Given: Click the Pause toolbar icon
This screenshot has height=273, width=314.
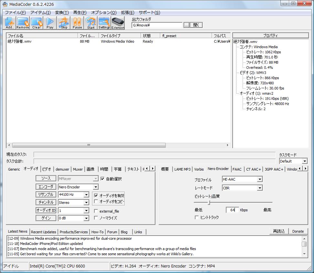Looking at the screenshot, I should (77, 23).
